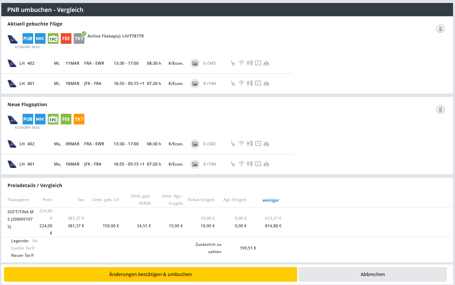Screen dimensions: 455x285
Task: Click the orange TKT badge in Neue Flugoption
Action: (x=79, y=119)
